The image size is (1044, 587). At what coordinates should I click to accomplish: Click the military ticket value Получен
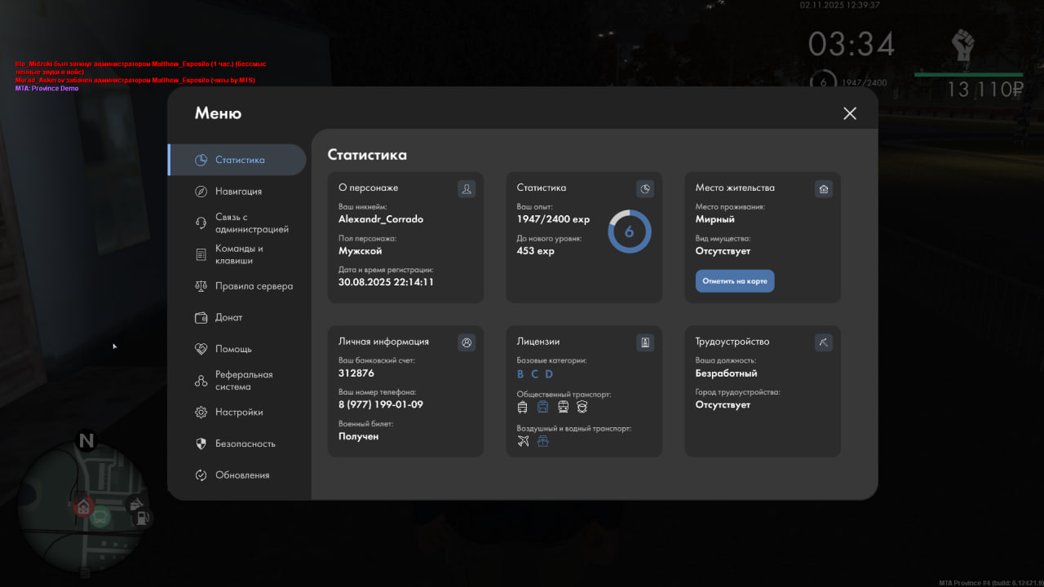point(359,436)
